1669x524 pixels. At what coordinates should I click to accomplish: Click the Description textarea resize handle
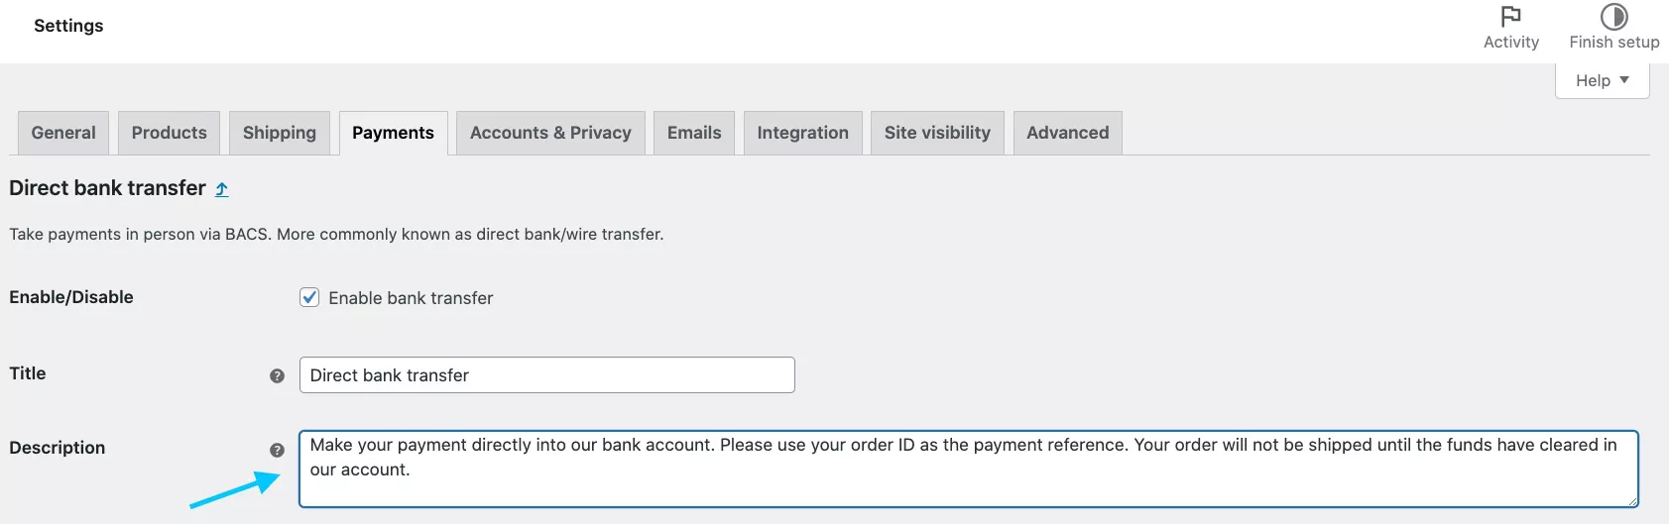[1631, 501]
